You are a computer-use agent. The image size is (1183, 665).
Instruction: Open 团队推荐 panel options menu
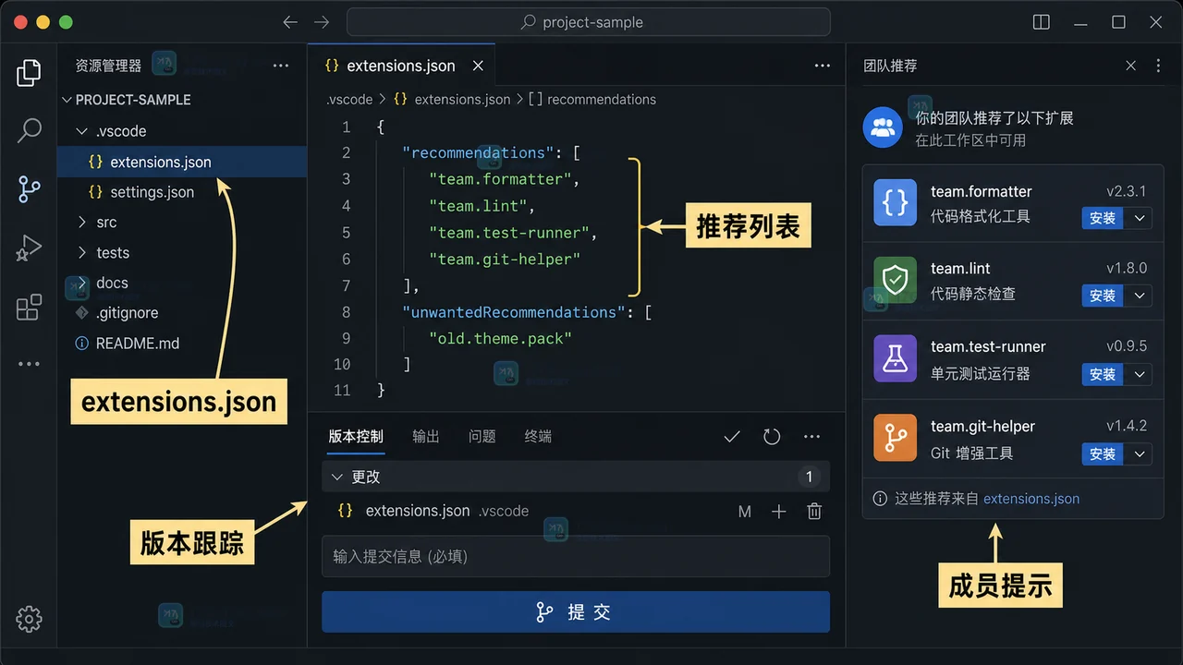click(x=1158, y=66)
